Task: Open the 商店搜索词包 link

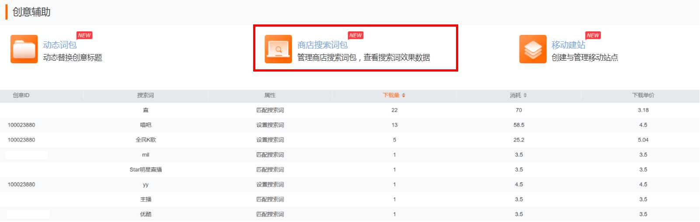Action: point(322,45)
